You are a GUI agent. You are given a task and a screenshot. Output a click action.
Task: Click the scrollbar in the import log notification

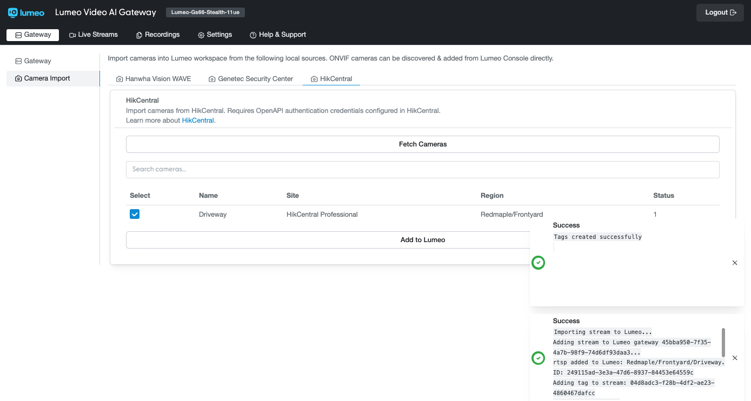(x=723, y=342)
